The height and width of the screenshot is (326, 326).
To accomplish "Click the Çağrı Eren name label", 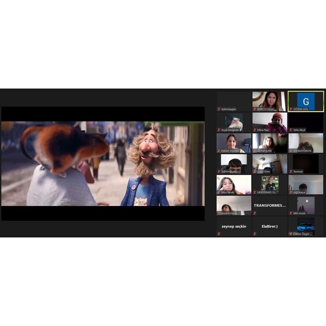I will pyautogui.click(x=264, y=171).
